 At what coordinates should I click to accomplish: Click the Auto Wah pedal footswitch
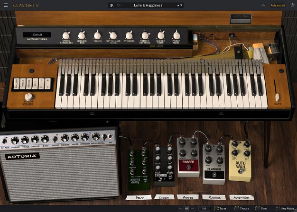[x=240, y=170]
